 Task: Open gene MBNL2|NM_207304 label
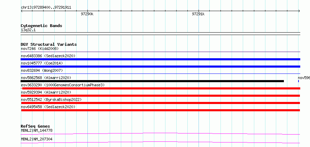click(x=37, y=139)
